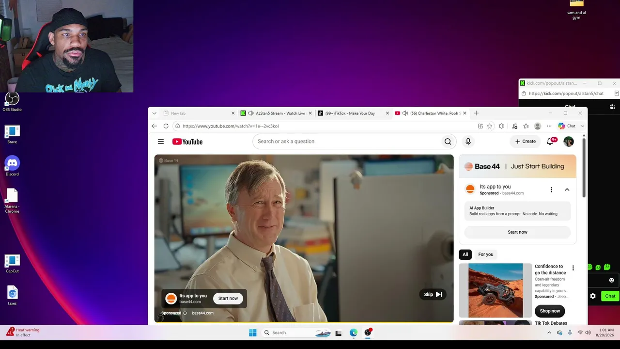Open the browser profile icon
This screenshot has height=349, width=620.
pos(538,126)
